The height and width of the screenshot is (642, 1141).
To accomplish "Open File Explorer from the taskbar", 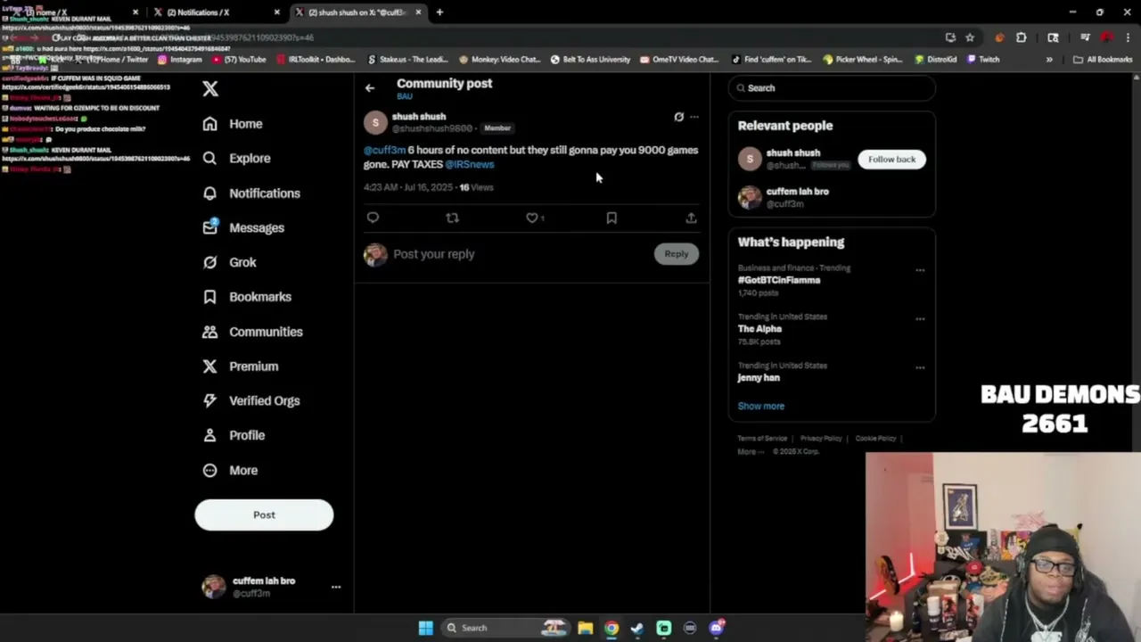I will click(586, 628).
